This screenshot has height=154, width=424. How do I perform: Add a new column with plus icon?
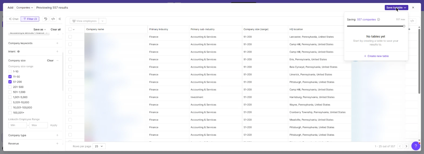pos(409,29)
